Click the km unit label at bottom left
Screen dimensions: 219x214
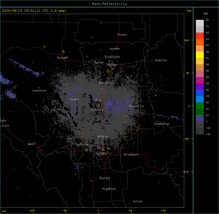pyautogui.click(x=4, y=211)
